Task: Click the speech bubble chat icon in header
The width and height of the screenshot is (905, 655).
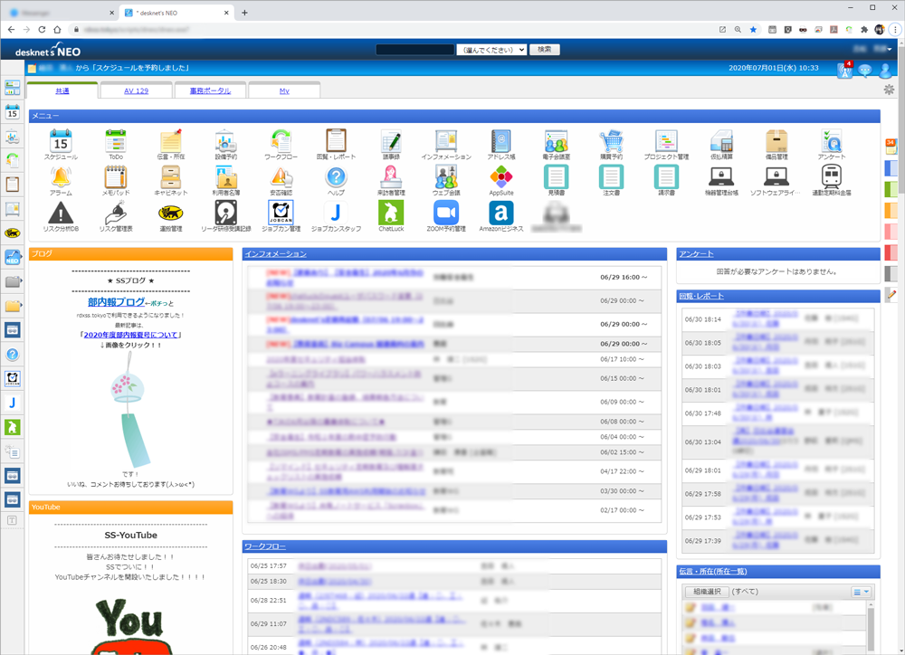Action: pyautogui.click(x=865, y=71)
